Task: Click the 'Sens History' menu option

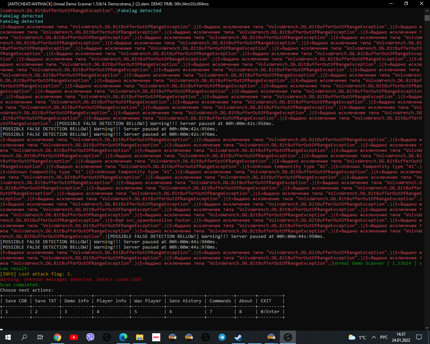Action: pos(185,301)
